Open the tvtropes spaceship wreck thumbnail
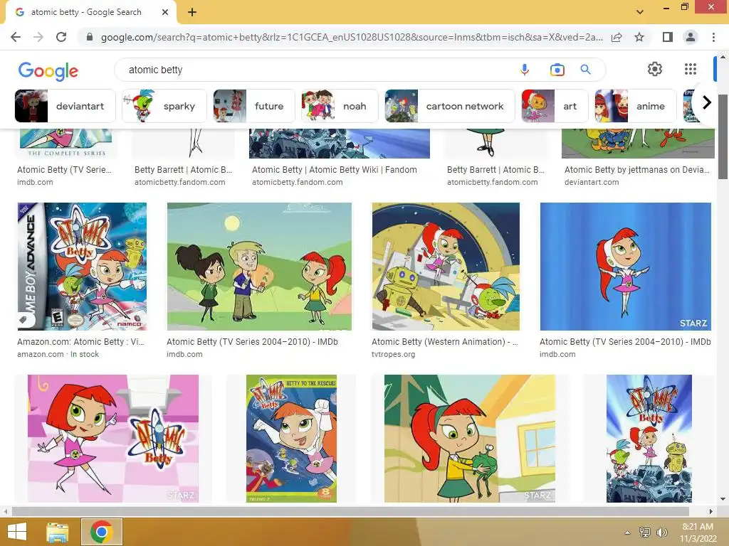Viewport: 729px width, 546px height. click(446, 267)
